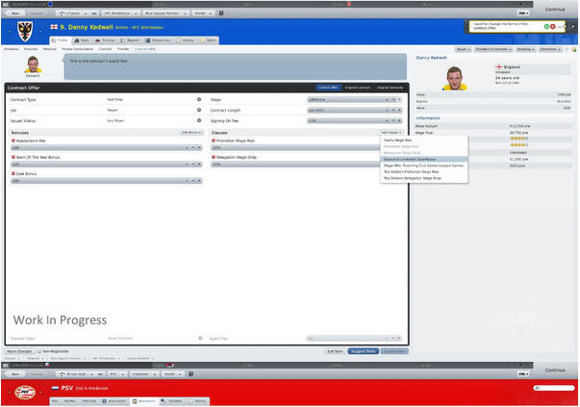580x407 pixels.
Task: Click the AFC Wimbledon club badge
Action: click(25, 31)
